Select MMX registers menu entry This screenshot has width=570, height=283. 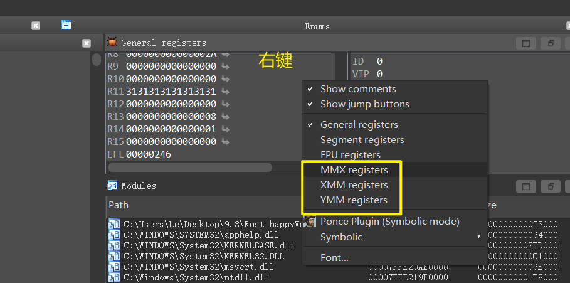pos(395,170)
